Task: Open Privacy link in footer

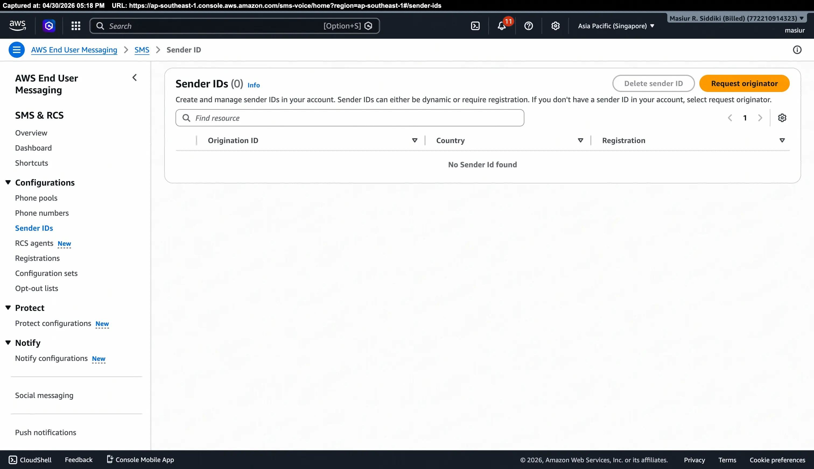Action: pyautogui.click(x=694, y=460)
